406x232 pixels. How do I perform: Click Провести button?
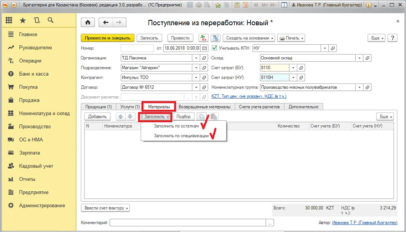pos(180,38)
